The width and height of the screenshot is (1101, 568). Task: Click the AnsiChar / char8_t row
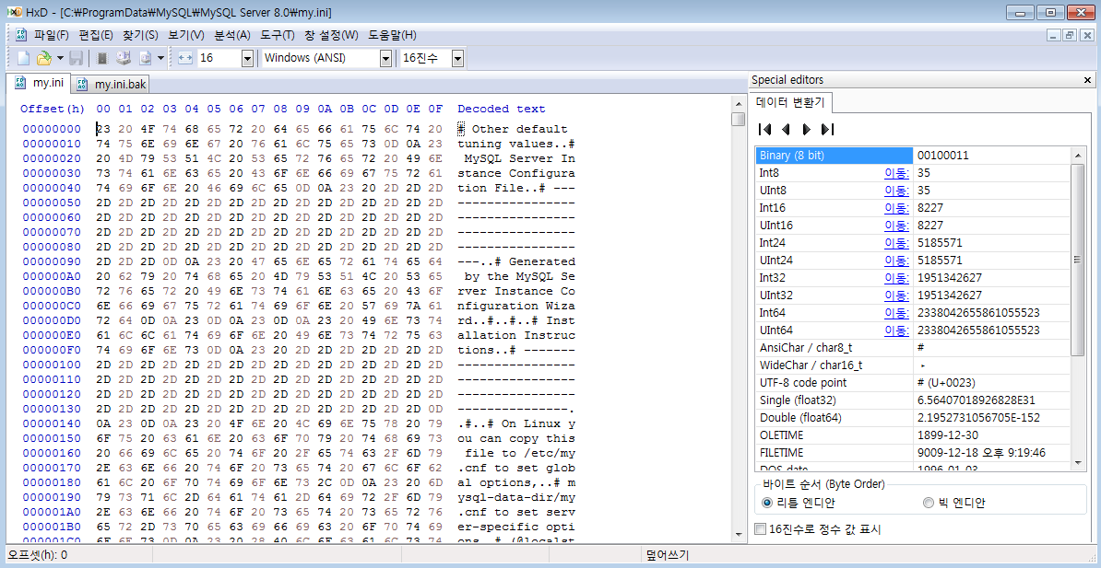click(914, 348)
